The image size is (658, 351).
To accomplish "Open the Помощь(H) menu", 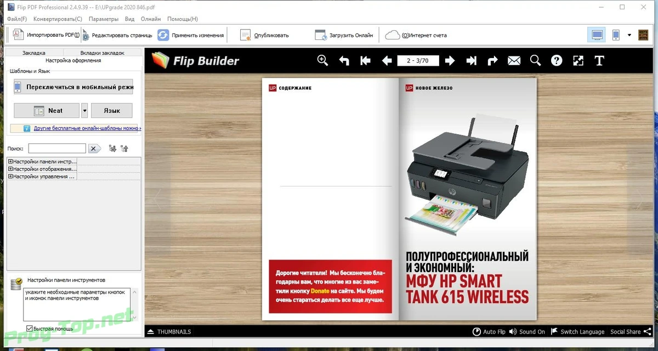I will 183,19.
